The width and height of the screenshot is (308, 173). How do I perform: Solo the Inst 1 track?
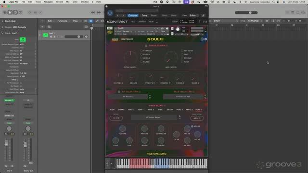click(x=54, y=37)
